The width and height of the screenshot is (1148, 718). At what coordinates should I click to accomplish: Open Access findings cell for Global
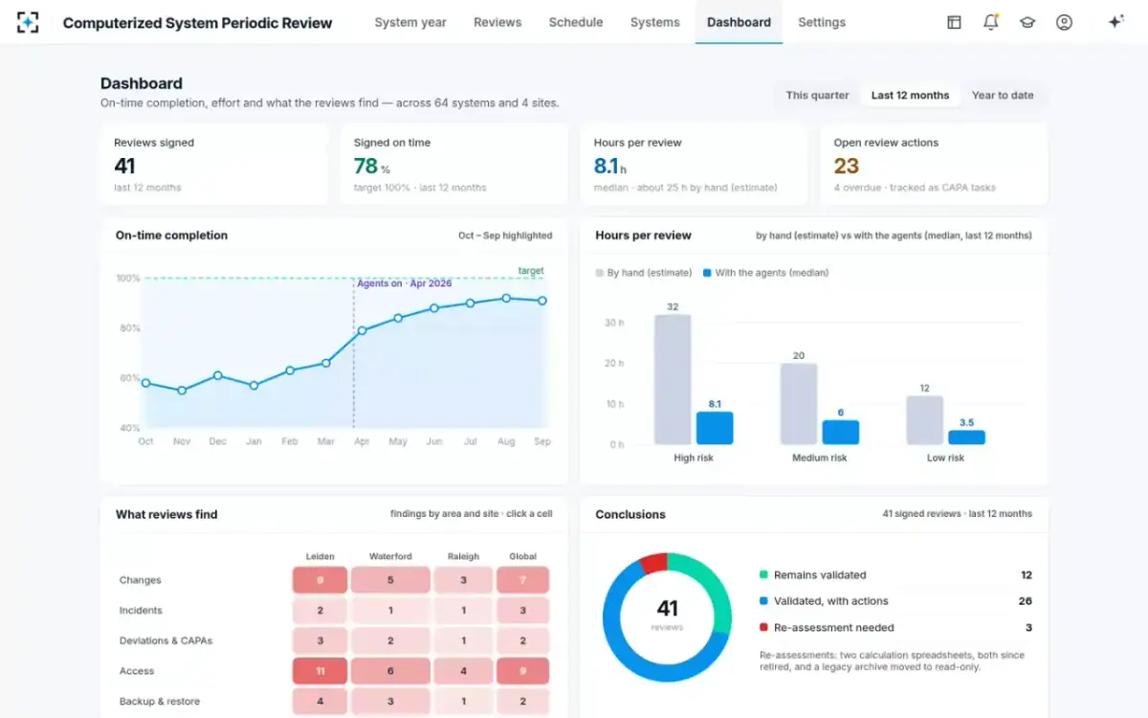tap(522, 671)
